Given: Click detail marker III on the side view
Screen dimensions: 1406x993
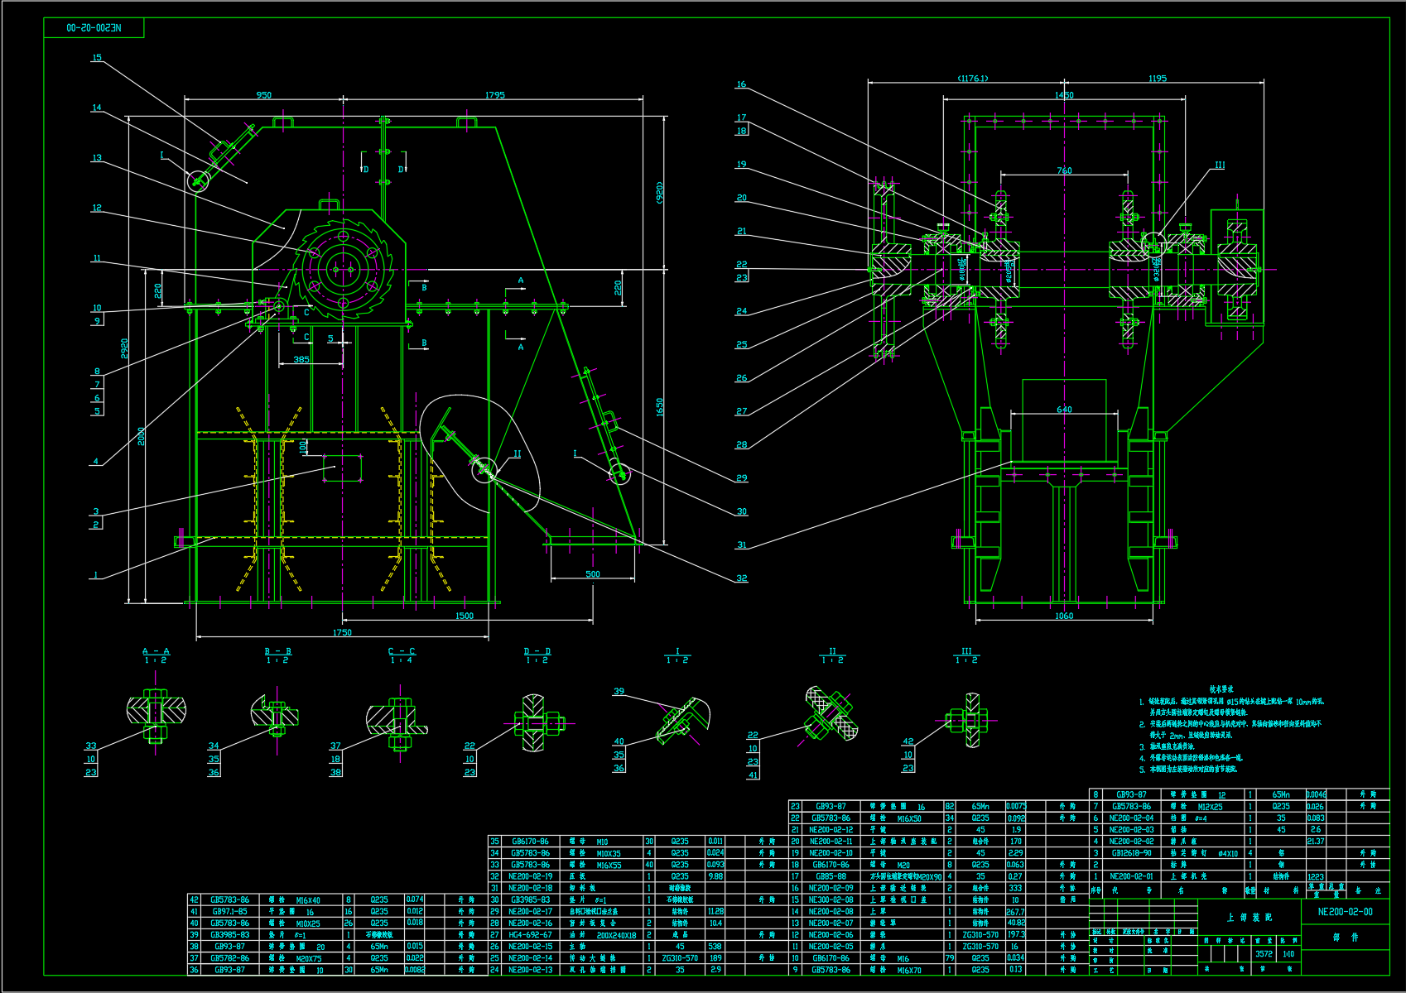Looking at the screenshot, I should [1218, 165].
